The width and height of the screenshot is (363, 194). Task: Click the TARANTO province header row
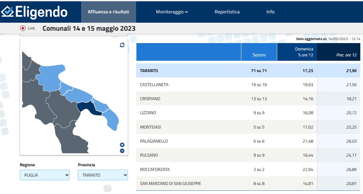pos(149,71)
